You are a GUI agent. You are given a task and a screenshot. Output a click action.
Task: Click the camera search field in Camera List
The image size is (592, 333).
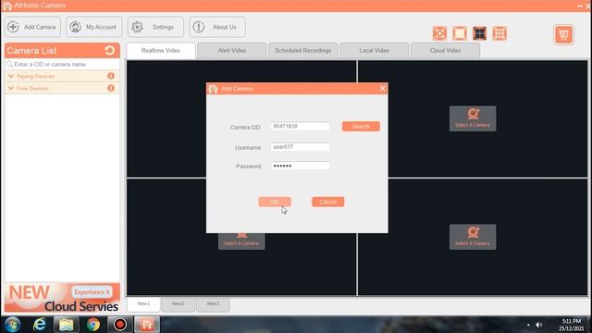coord(62,64)
